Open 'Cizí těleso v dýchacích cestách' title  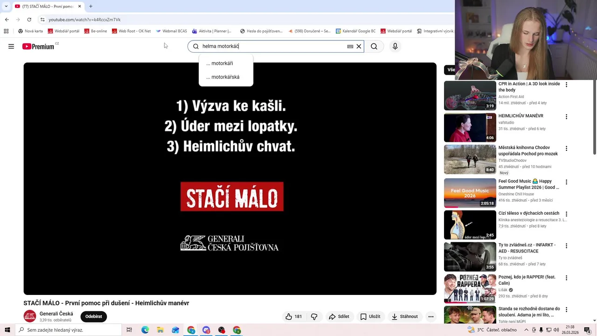[529, 213]
